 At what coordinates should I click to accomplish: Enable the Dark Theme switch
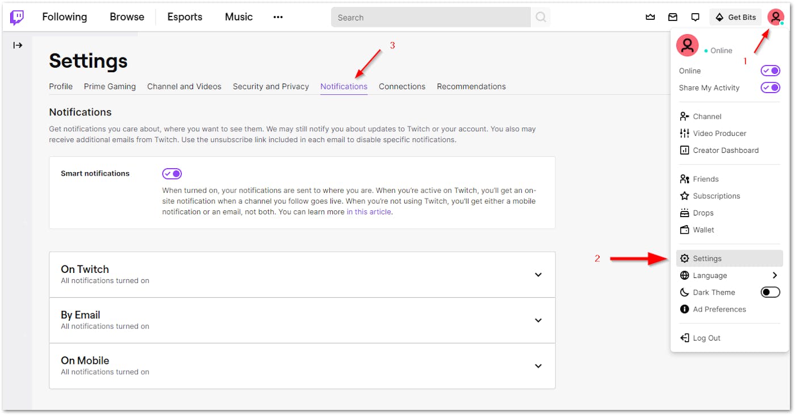pyautogui.click(x=771, y=292)
